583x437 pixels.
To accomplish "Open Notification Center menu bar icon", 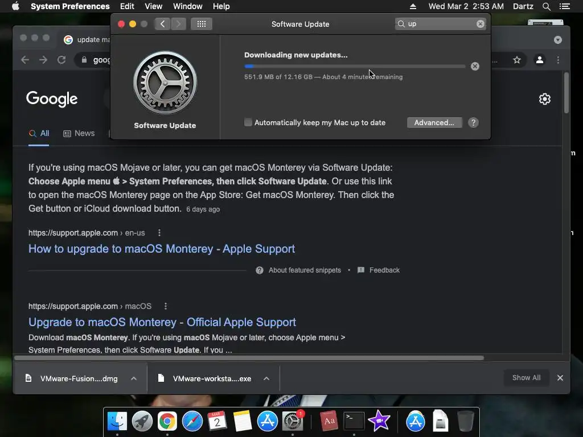I will (x=564, y=6).
